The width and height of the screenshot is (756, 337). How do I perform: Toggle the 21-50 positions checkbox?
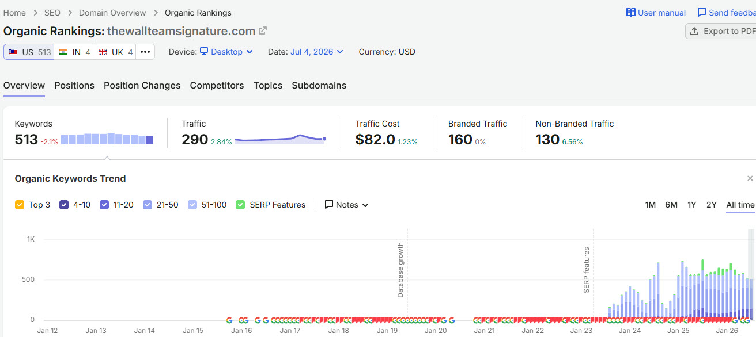coord(148,205)
